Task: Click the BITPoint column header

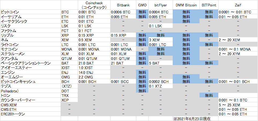Action: pos(209,5)
